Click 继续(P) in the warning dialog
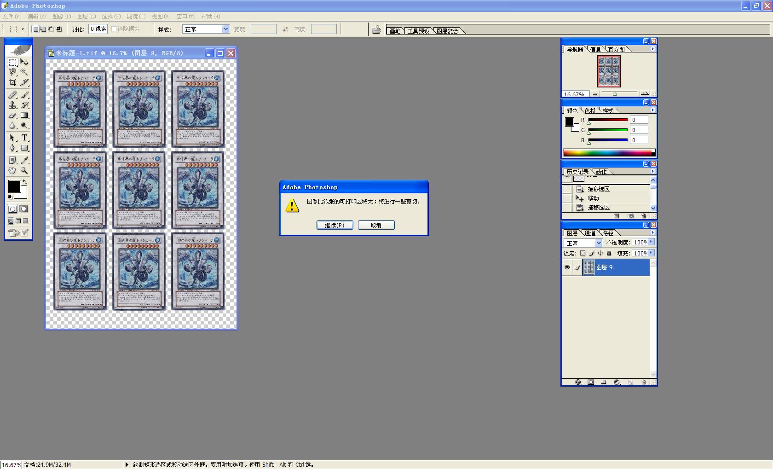773x469 pixels. tap(335, 225)
